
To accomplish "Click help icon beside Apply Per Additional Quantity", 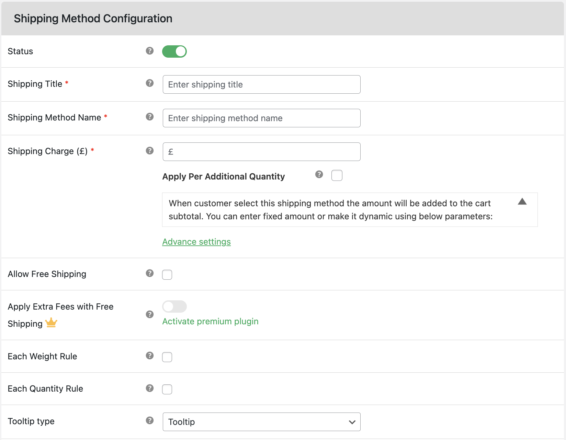I will tap(319, 174).
